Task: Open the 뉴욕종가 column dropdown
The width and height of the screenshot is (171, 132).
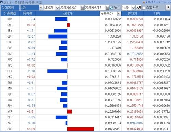Action: (119, 14)
